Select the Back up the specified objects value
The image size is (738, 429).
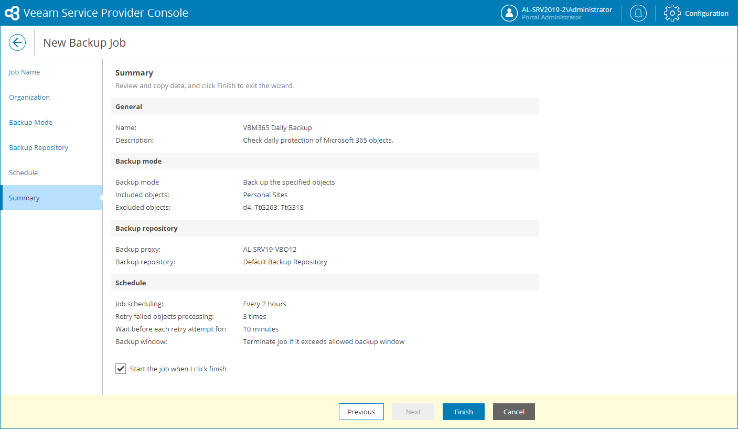point(289,182)
